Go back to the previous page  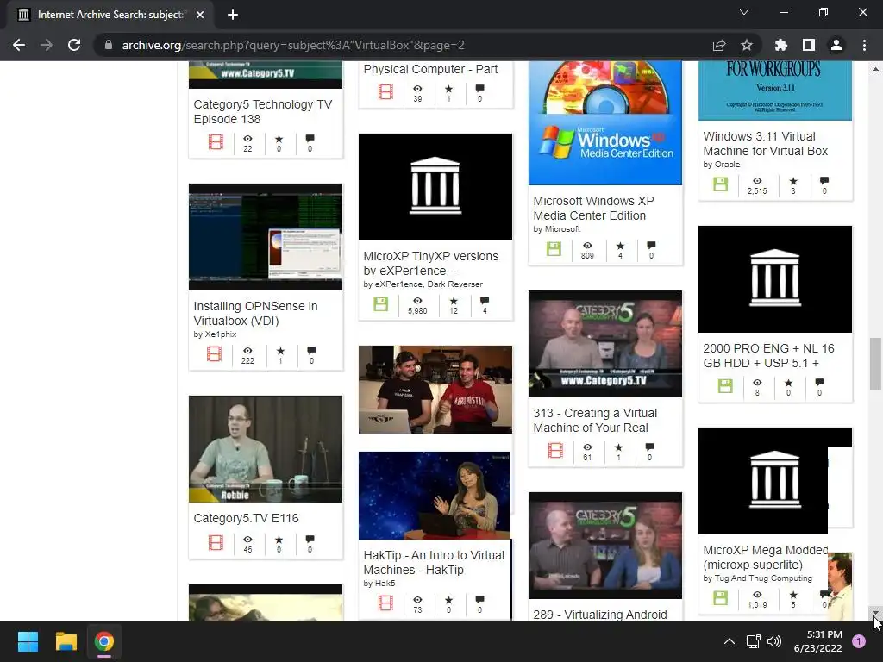click(x=19, y=45)
